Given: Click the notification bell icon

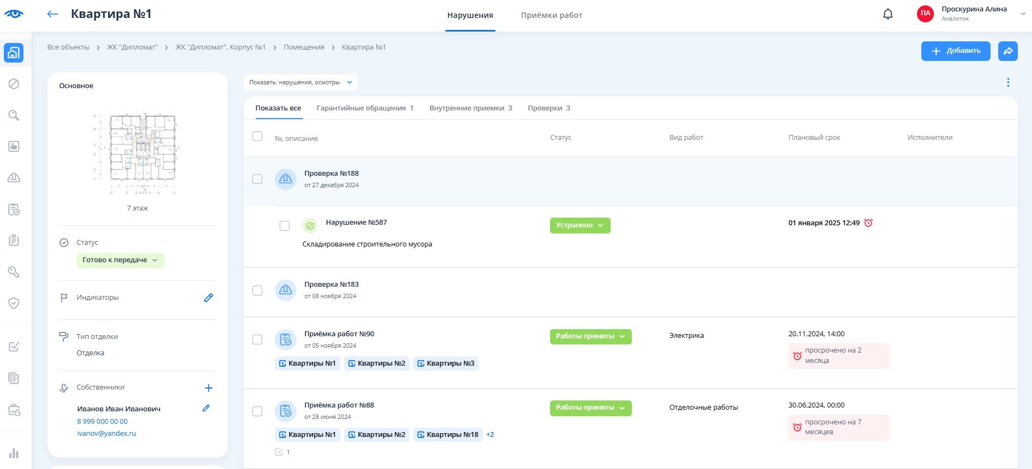Looking at the screenshot, I should [888, 14].
